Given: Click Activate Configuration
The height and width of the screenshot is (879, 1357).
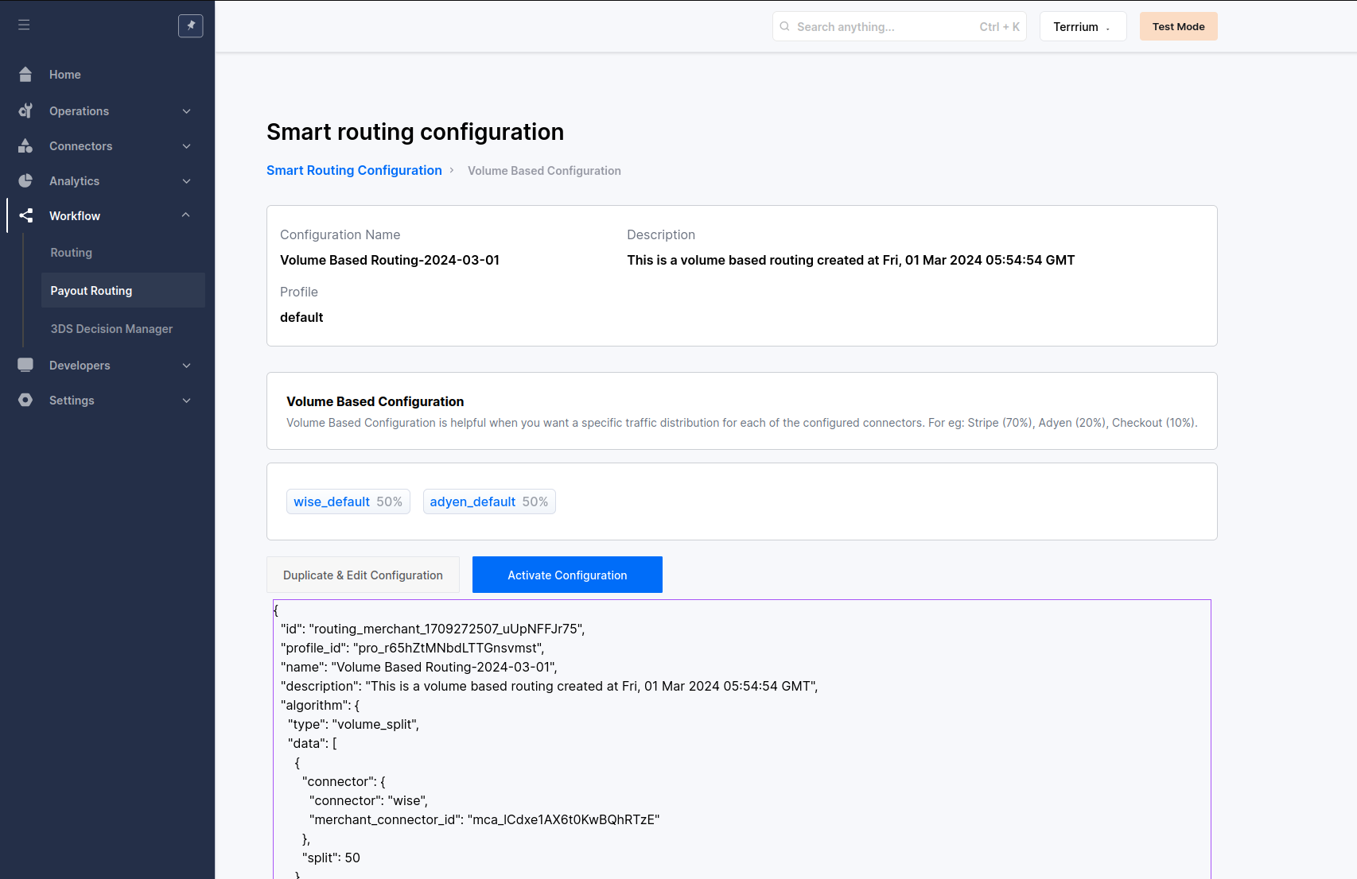Looking at the screenshot, I should click(567, 575).
